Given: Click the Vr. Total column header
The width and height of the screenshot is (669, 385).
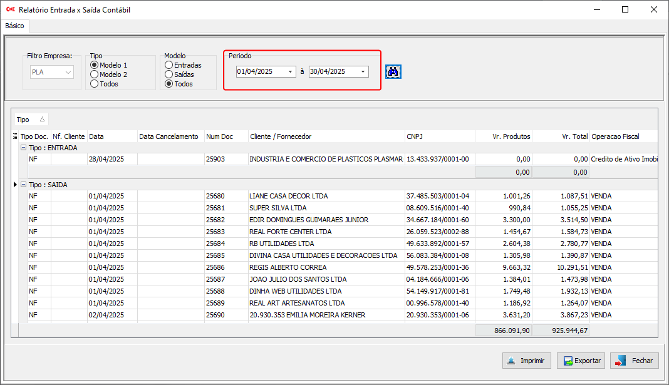Looking at the screenshot, I should point(561,136).
